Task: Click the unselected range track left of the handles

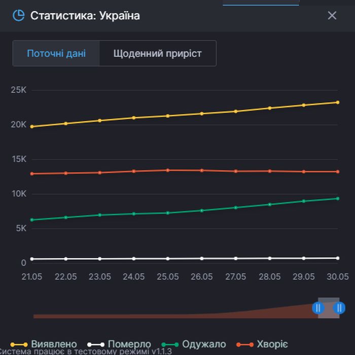Action: pyautogui.click(x=172, y=315)
